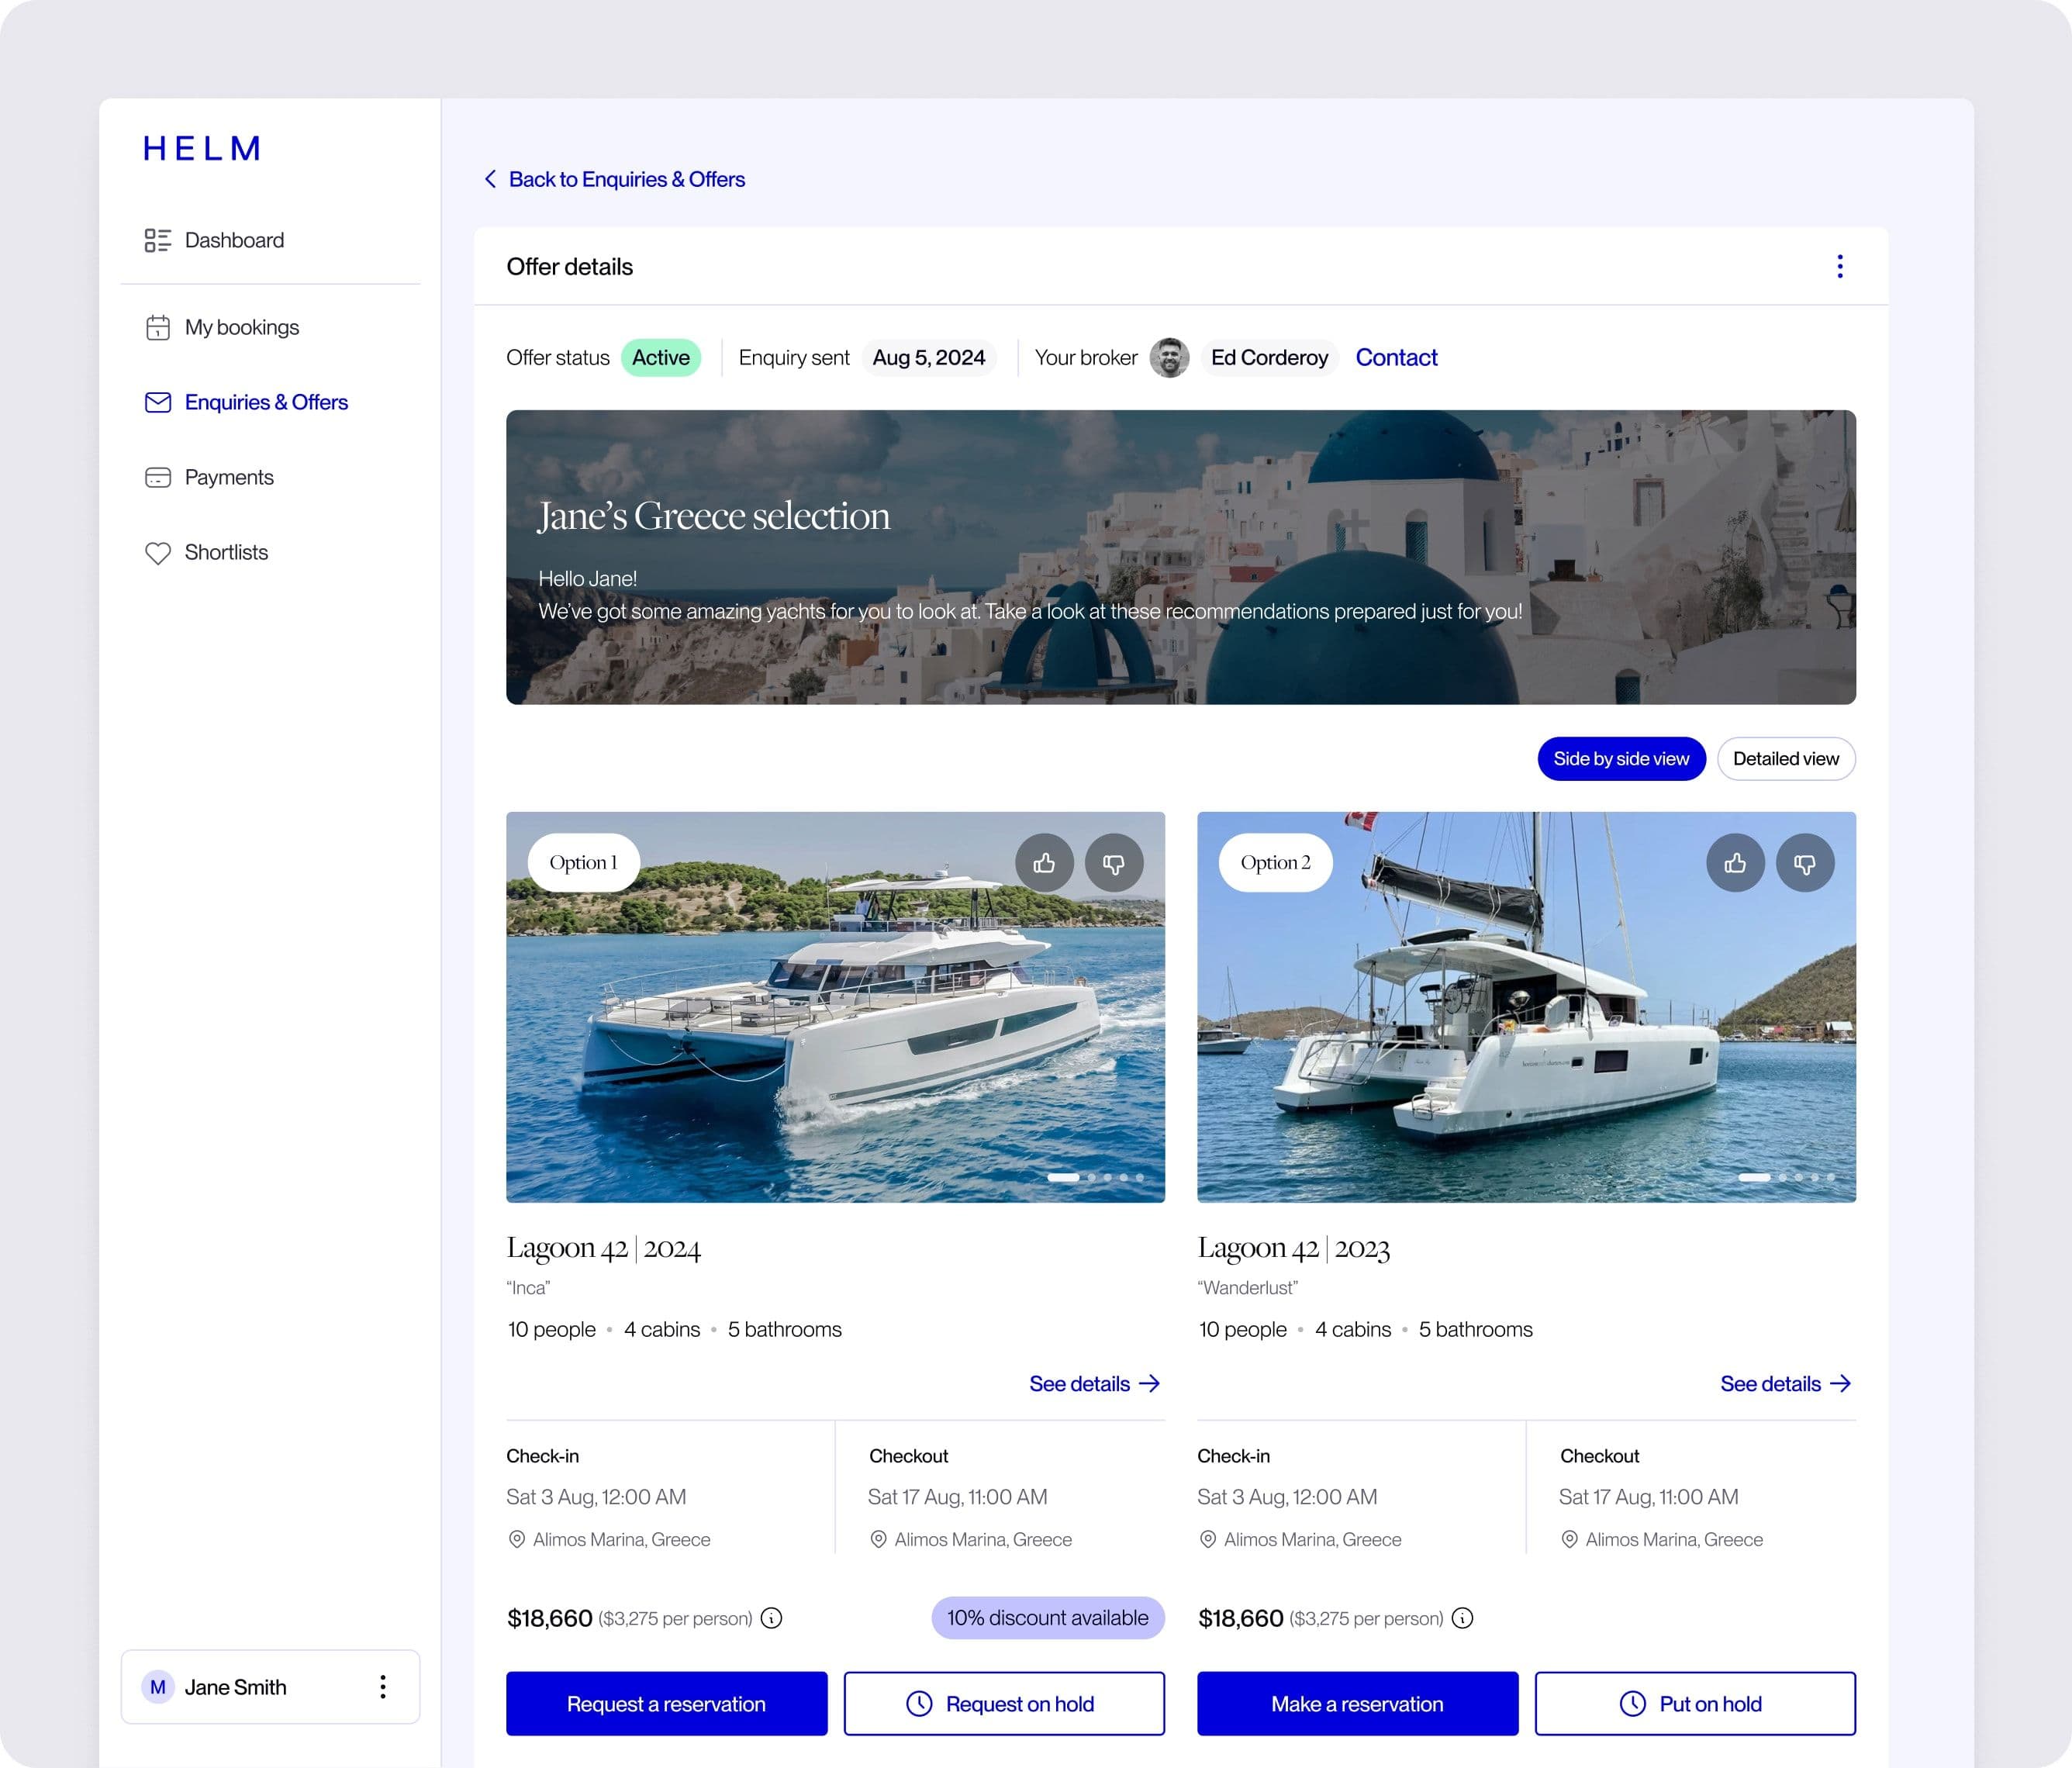Thumbs down the Option 2 yacht
This screenshot has height=1768, width=2072.
click(x=1804, y=862)
